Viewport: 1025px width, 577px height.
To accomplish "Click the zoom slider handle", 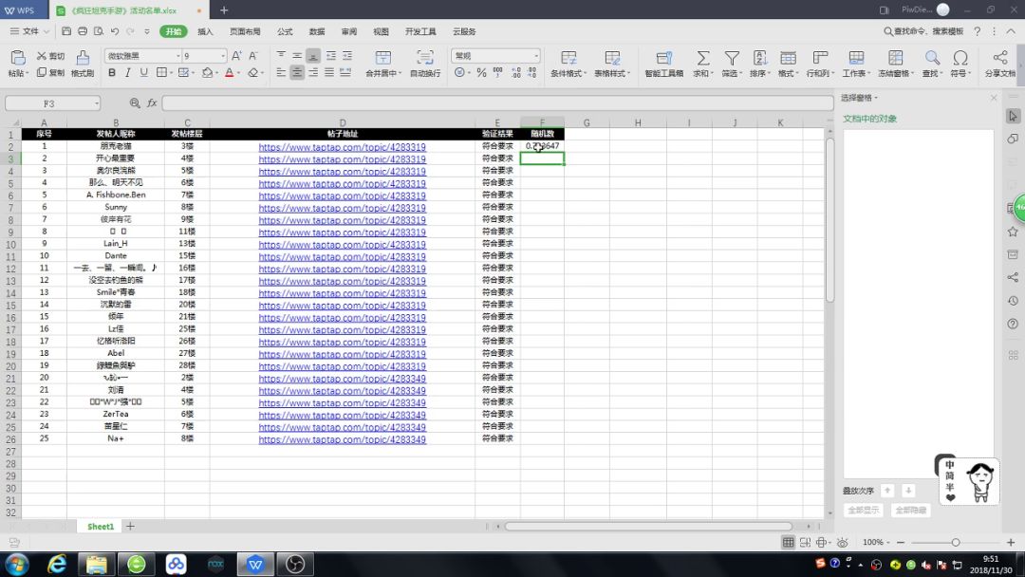I will (x=956, y=542).
